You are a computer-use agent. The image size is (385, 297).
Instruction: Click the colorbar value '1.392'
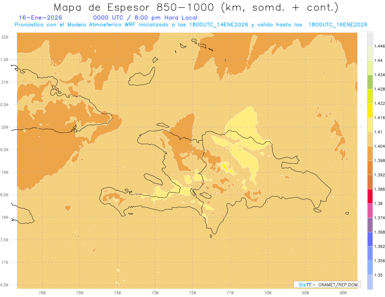click(380, 175)
